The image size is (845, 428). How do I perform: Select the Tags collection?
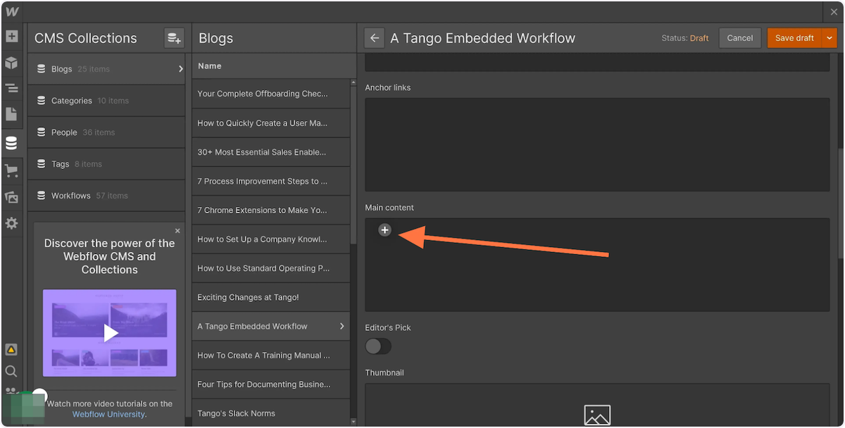(x=106, y=164)
